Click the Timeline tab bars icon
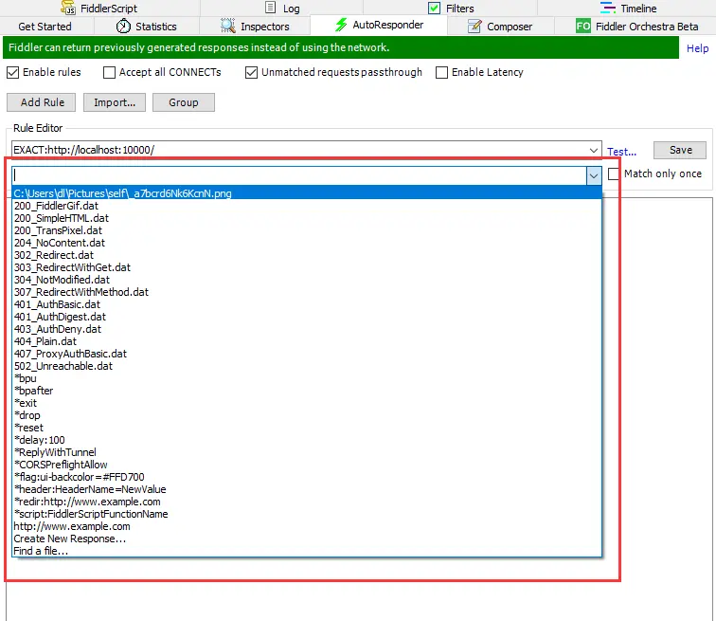The width and height of the screenshot is (716, 621). [x=607, y=8]
